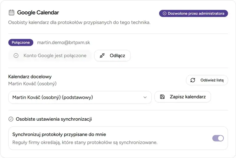Click the Synchronizuj protokoły przypisane do mnie label
The image size is (236, 158).
[59, 134]
